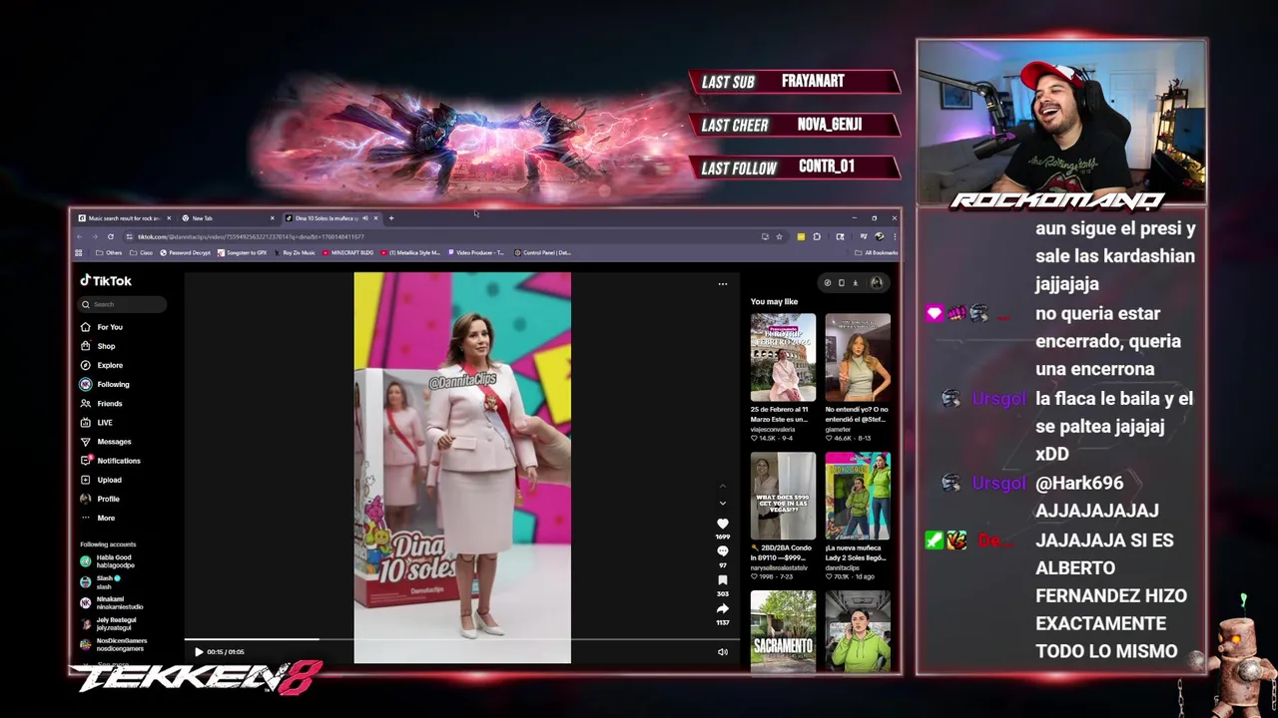
Task: Open Metallica Style YouTube bookmark
Action: click(x=410, y=253)
